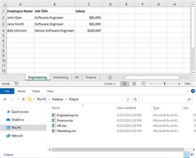Screen dimensions: 196x158
Task: Switch to Page Layout view icon
Action: [x=134, y=84]
